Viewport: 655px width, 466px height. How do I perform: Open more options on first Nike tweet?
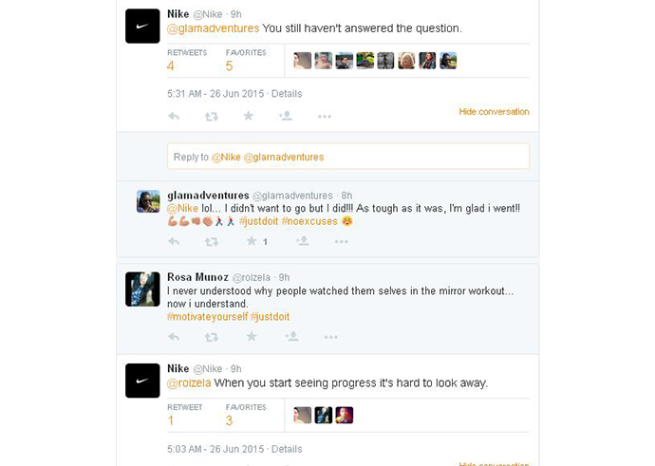(x=324, y=116)
